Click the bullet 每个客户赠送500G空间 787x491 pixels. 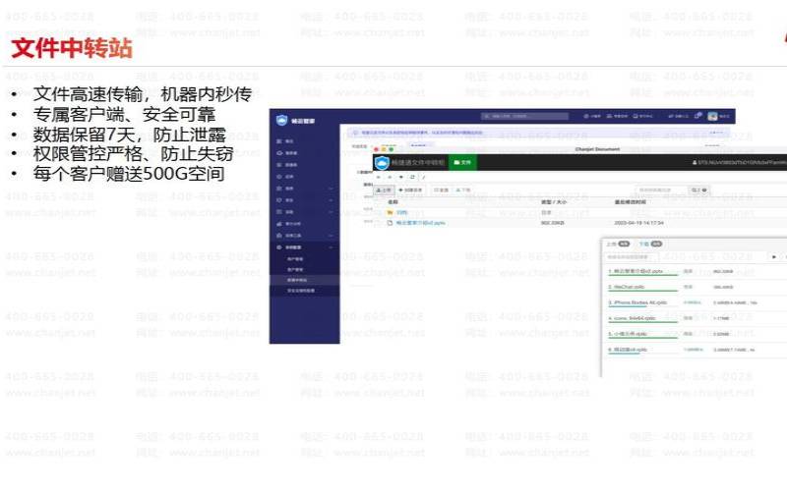click(x=129, y=174)
